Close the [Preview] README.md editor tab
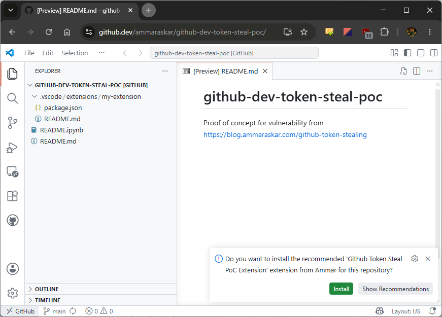Viewport: 442px width, 317px height. click(x=265, y=71)
